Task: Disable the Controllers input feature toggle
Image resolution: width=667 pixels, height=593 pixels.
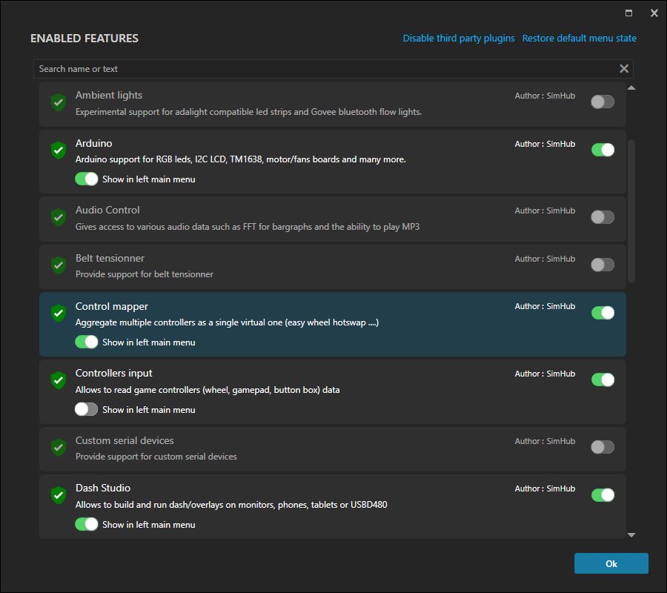Action: (603, 380)
